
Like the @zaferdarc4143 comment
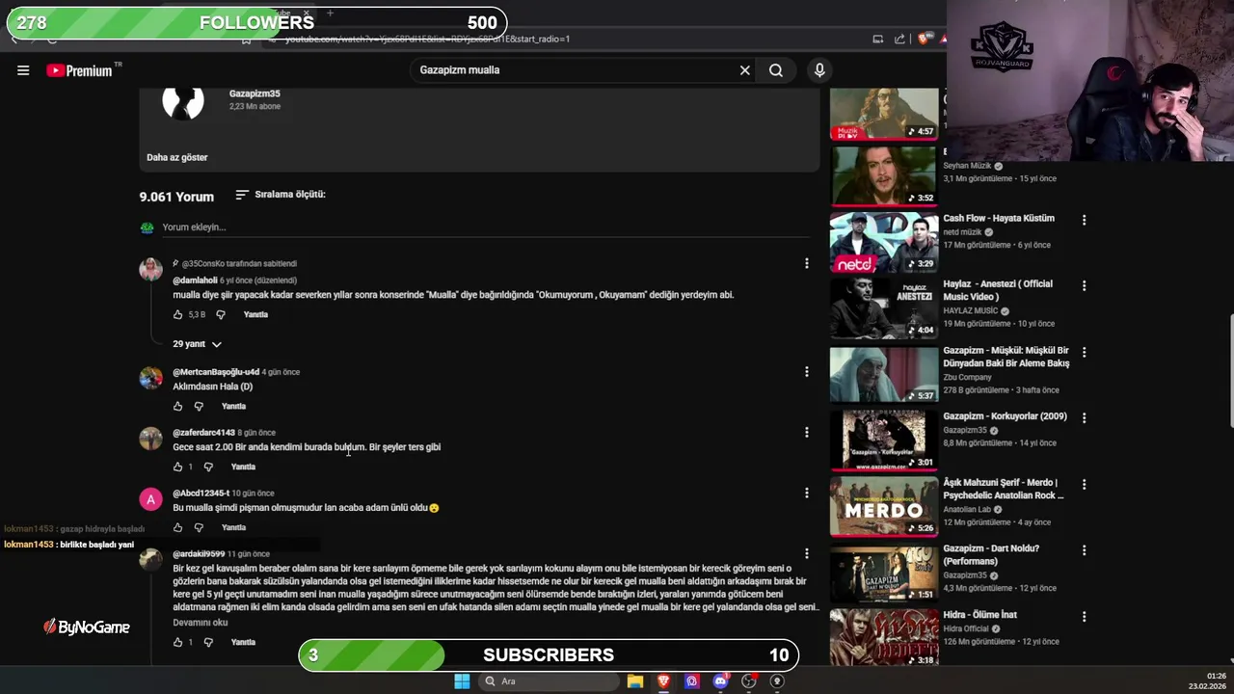pyautogui.click(x=177, y=467)
